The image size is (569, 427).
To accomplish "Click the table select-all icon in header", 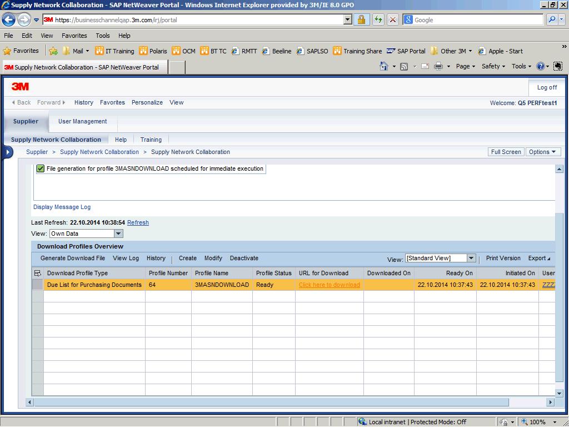I will tap(37, 274).
